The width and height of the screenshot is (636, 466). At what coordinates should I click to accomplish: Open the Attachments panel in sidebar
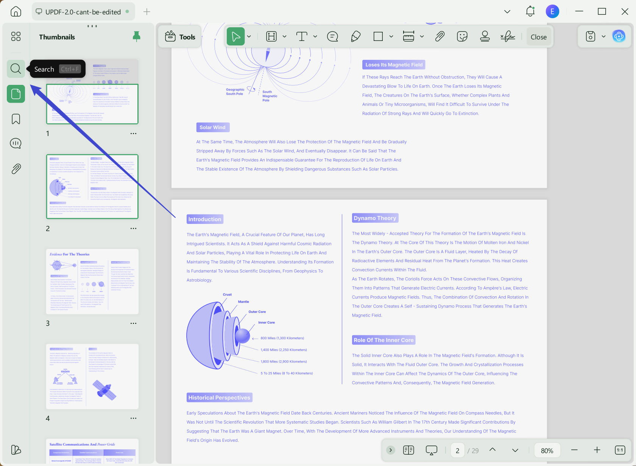[x=16, y=169]
